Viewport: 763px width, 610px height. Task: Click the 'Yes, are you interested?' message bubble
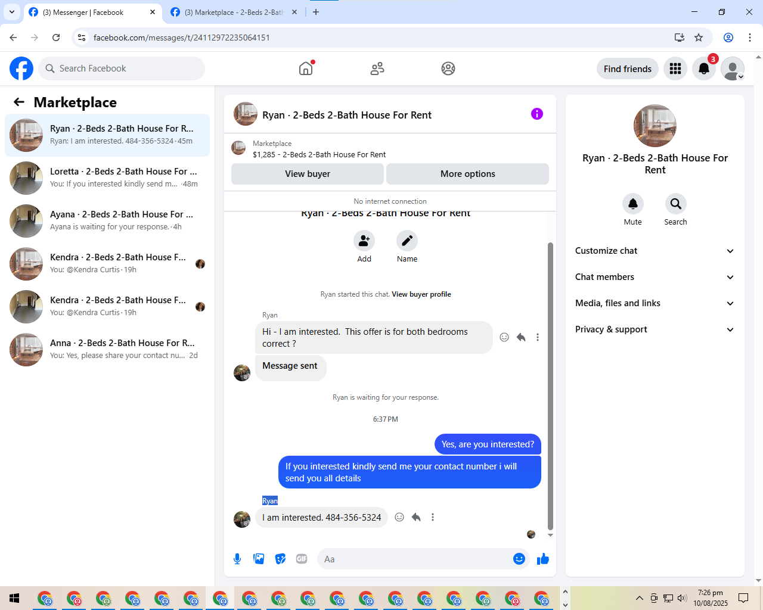click(488, 444)
